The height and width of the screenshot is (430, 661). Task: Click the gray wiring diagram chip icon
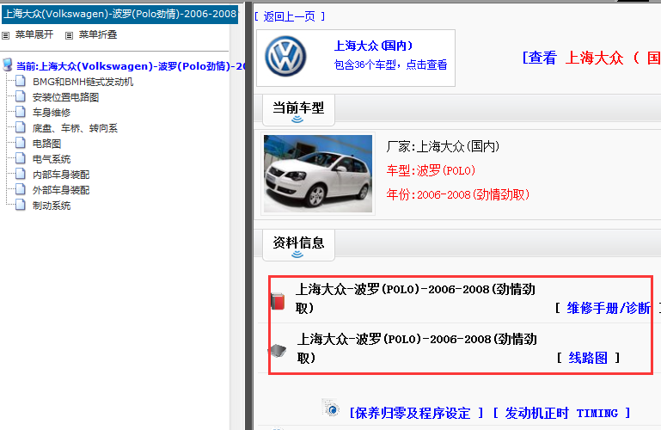pyautogui.click(x=277, y=350)
